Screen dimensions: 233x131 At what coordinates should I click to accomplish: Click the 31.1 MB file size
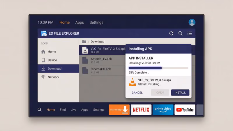(95, 72)
